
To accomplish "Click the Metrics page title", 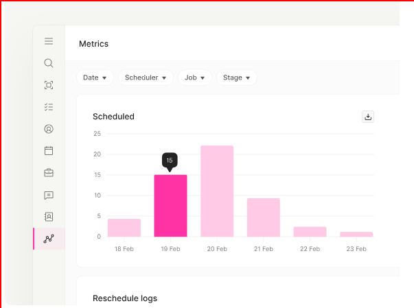I will (94, 44).
